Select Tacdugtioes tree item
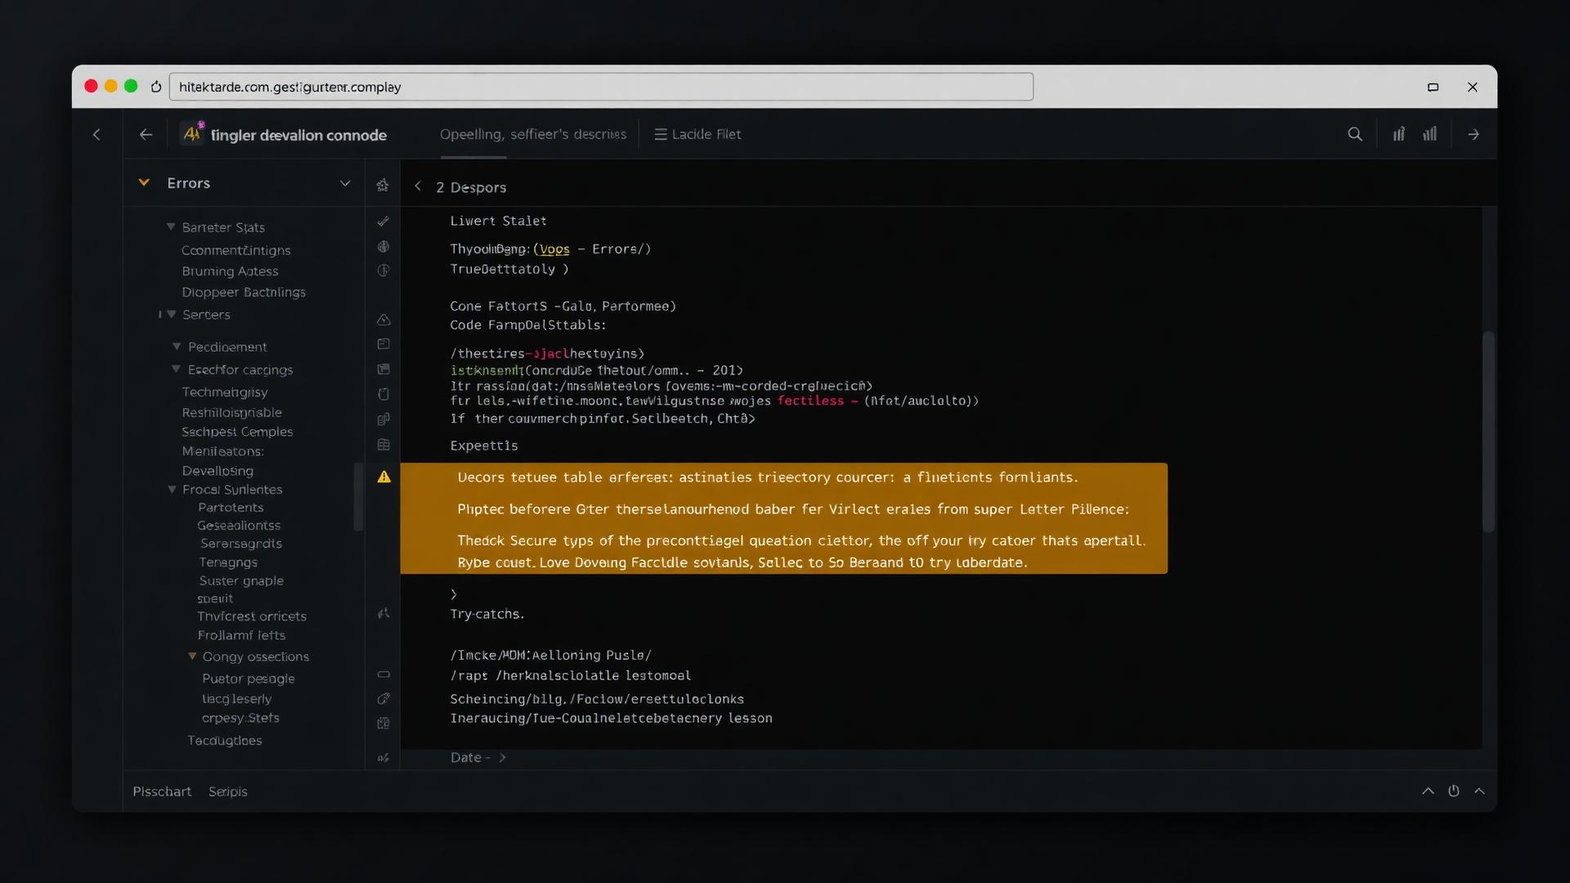This screenshot has width=1570, height=883. click(225, 741)
